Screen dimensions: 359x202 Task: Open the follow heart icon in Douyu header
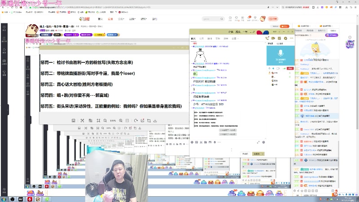point(236,18)
